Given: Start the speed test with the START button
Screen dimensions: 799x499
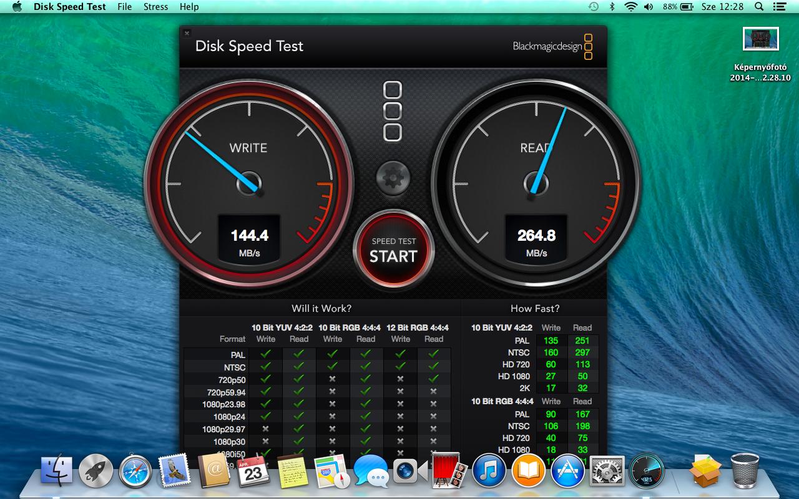Looking at the screenshot, I should [x=393, y=249].
